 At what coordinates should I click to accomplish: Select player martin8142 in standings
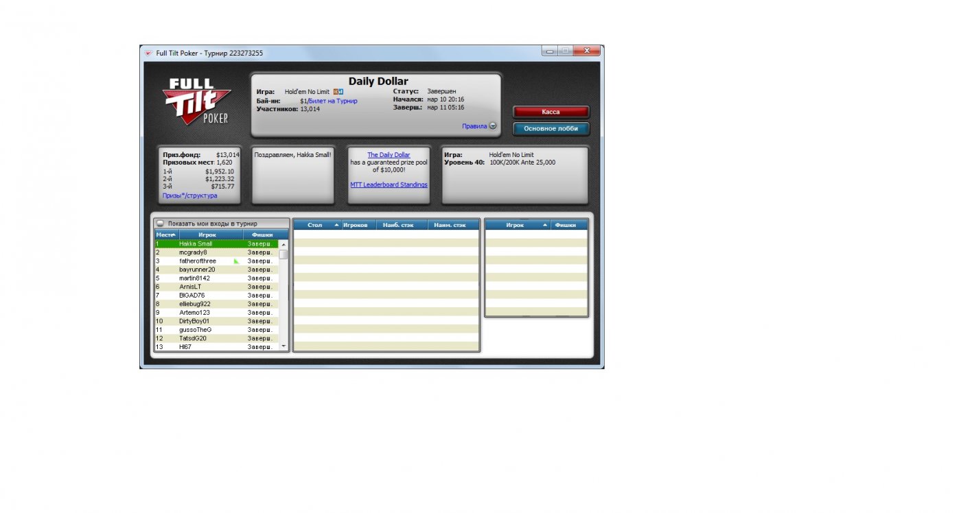coord(217,278)
